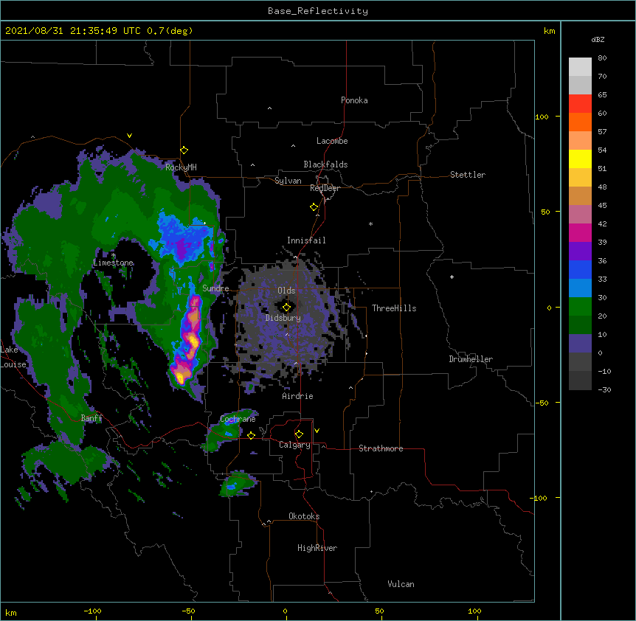Image resolution: width=636 pixels, height=621 pixels.
Task: Click the dBZ legend heading
Action: point(598,39)
